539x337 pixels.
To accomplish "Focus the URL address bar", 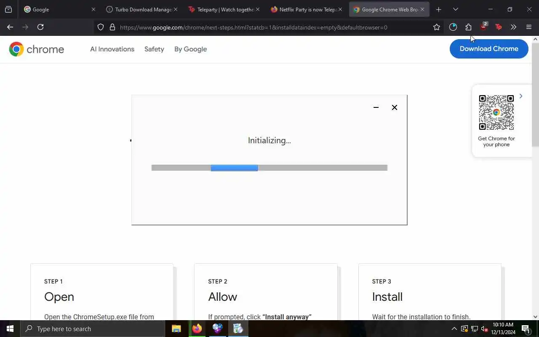I will pos(269,27).
